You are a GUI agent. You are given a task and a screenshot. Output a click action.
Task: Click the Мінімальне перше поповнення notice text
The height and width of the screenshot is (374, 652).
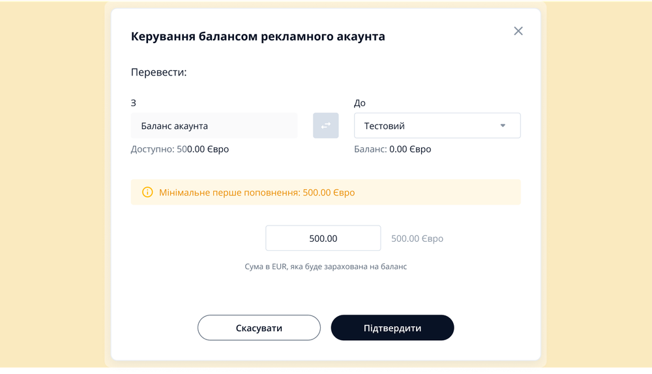click(257, 192)
